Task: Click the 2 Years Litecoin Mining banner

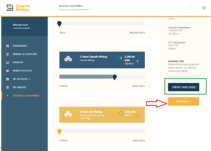Action: pos(102,60)
